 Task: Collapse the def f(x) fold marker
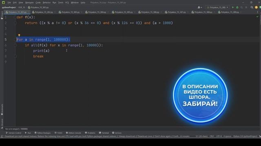pos(15,17)
